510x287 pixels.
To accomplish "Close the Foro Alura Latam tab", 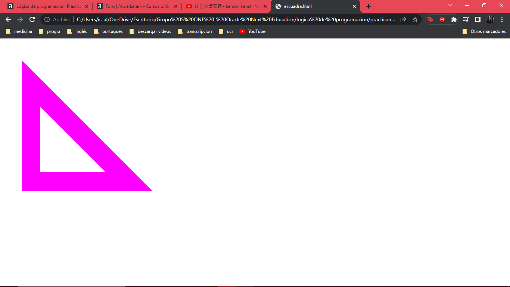I will tap(176, 6).
